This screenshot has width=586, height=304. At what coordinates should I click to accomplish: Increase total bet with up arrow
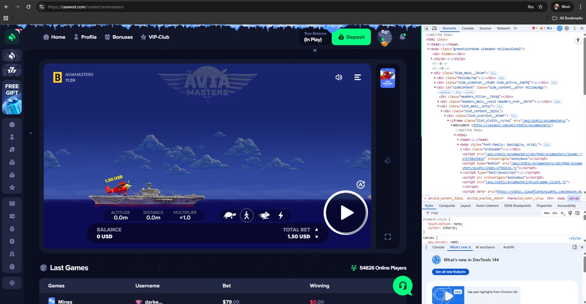[x=316, y=229]
